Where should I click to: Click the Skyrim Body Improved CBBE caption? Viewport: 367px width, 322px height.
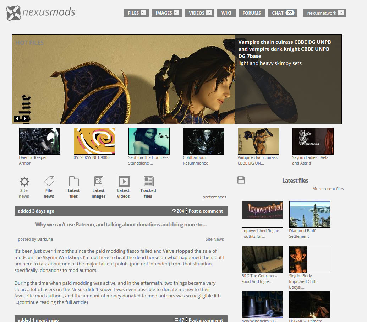[303, 281]
